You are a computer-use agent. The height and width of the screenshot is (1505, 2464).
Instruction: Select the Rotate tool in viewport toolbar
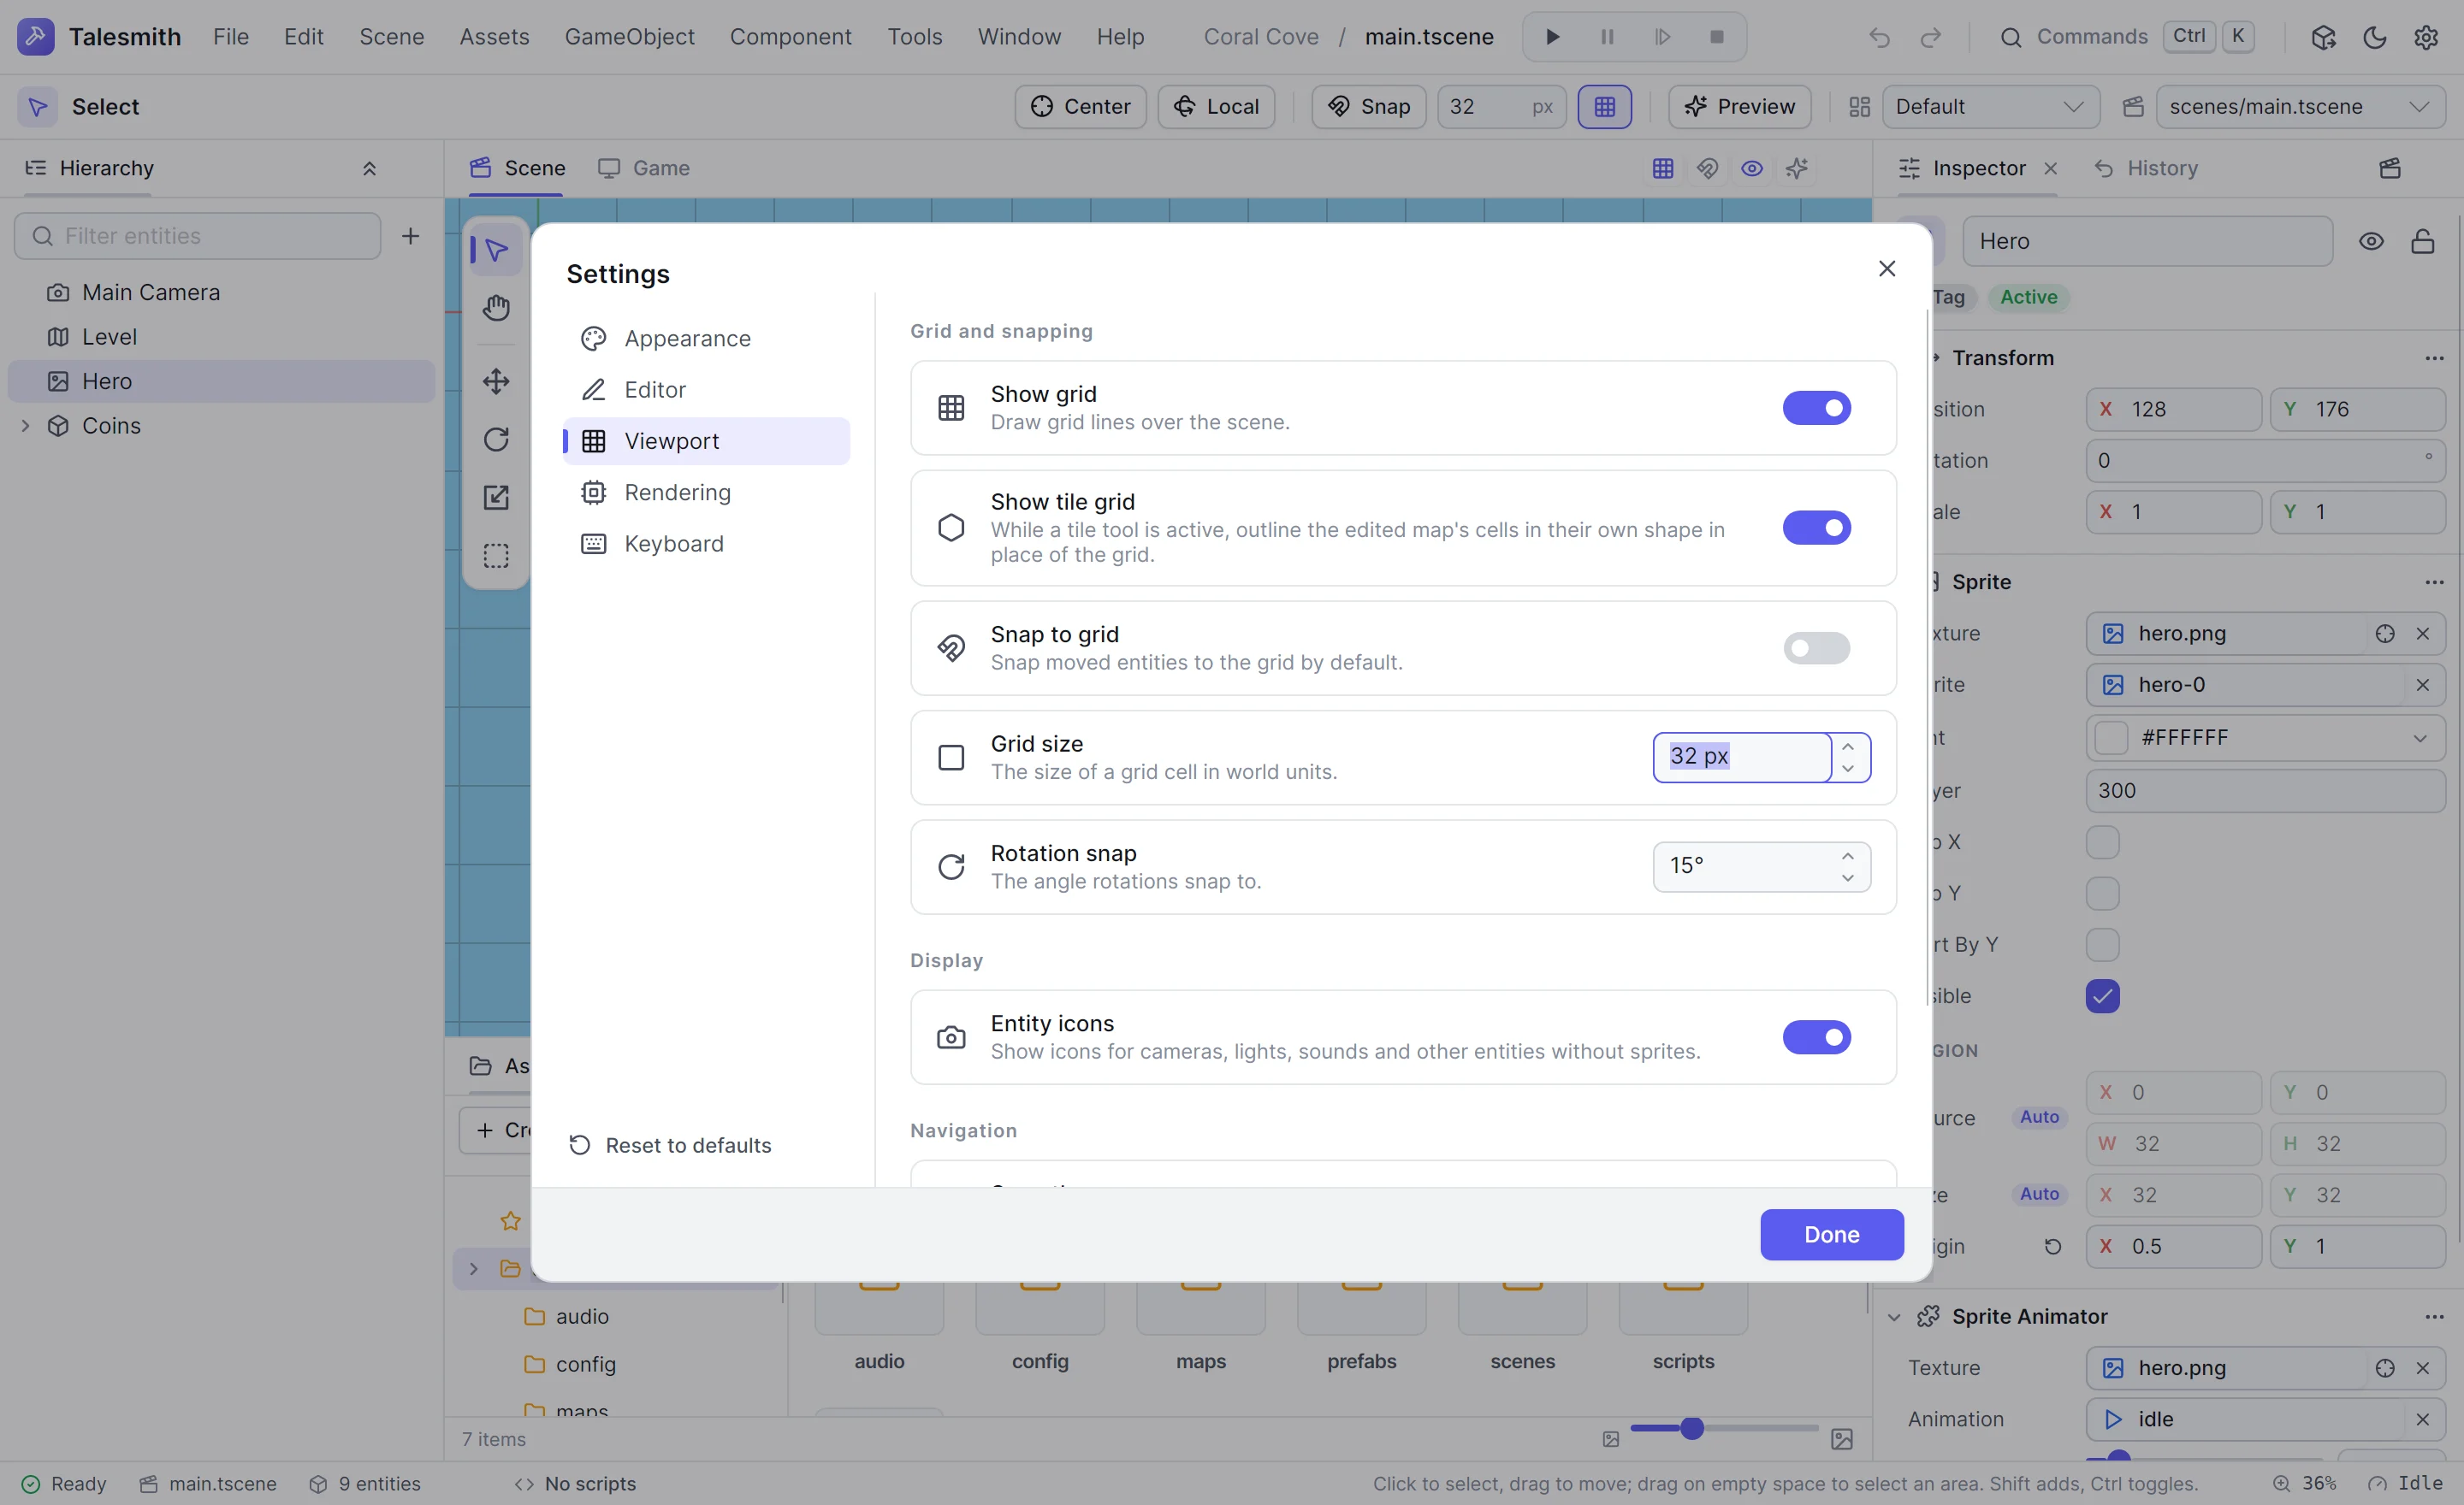pos(496,440)
